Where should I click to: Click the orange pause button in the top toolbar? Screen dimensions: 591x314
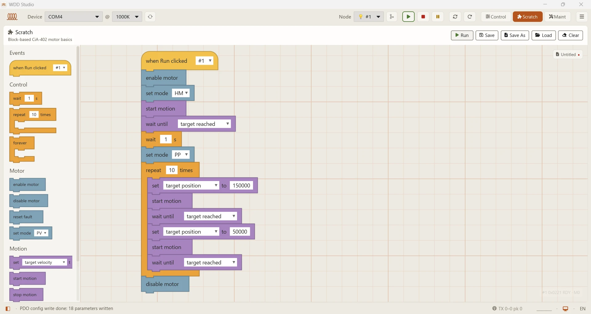pos(438,17)
